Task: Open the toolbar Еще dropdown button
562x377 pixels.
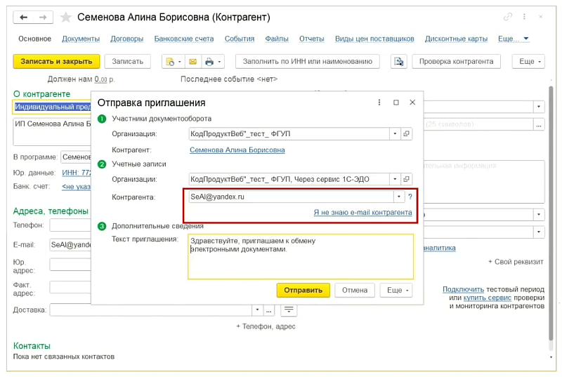Action: coord(529,62)
